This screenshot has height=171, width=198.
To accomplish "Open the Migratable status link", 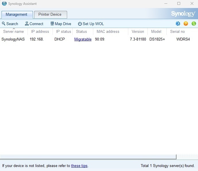I will tap(83, 39).
